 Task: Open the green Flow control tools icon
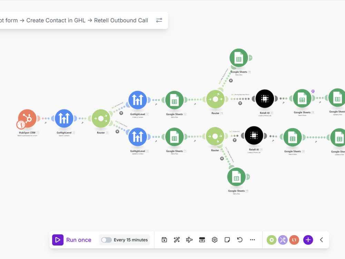point(272,240)
